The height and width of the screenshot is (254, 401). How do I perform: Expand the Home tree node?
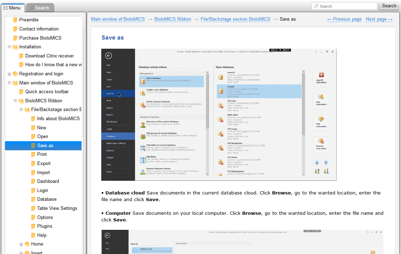point(21,244)
